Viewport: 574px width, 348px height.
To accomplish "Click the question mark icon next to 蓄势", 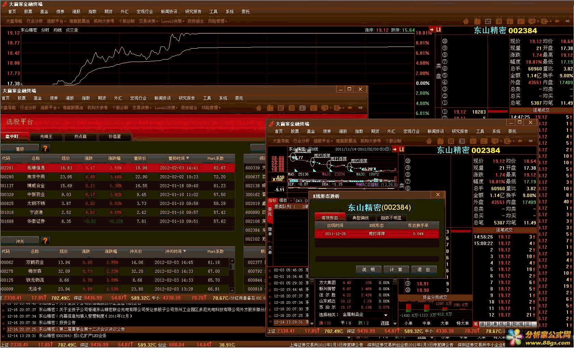I will tap(45, 148).
